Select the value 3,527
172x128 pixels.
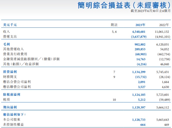(142, 87)
